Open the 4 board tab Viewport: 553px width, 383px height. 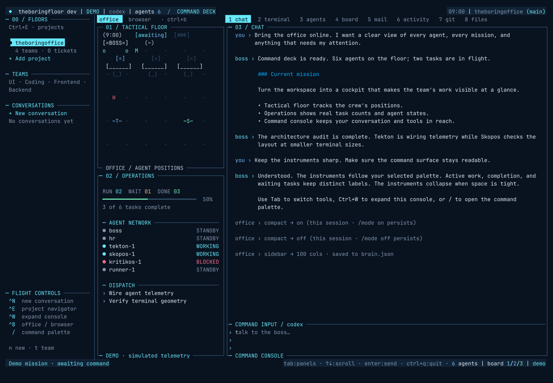tap(346, 19)
